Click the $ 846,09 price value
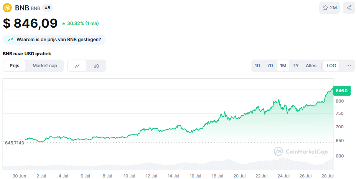This screenshot has width=356, height=179. (x=30, y=23)
